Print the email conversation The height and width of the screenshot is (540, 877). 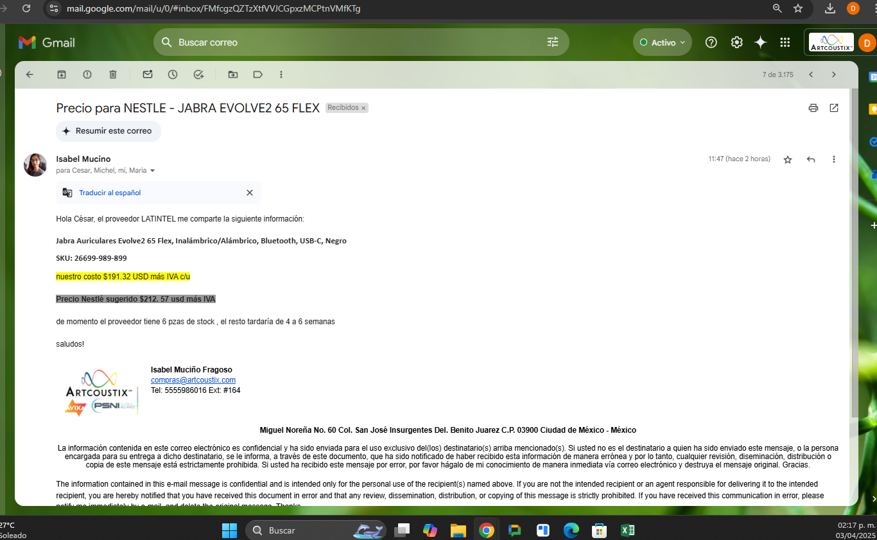tap(813, 108)
